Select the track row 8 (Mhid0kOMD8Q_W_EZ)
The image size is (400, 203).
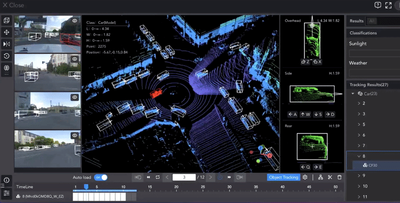tap(40, 197)
